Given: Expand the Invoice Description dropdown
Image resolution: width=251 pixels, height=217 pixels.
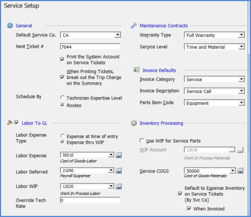Looking at the screenshot, I should click(x=241, y=91).
